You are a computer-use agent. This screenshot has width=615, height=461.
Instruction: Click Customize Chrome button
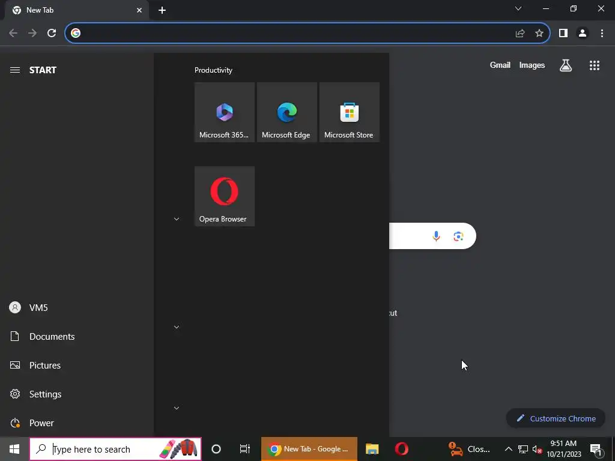[556, 418]
